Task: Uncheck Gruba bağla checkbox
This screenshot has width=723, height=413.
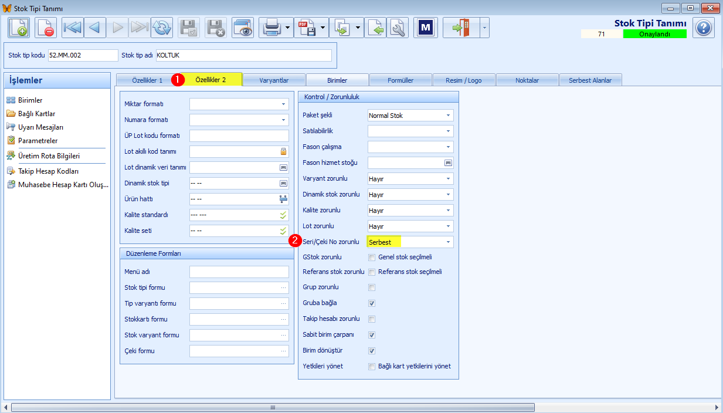Action: pos(372,303)
